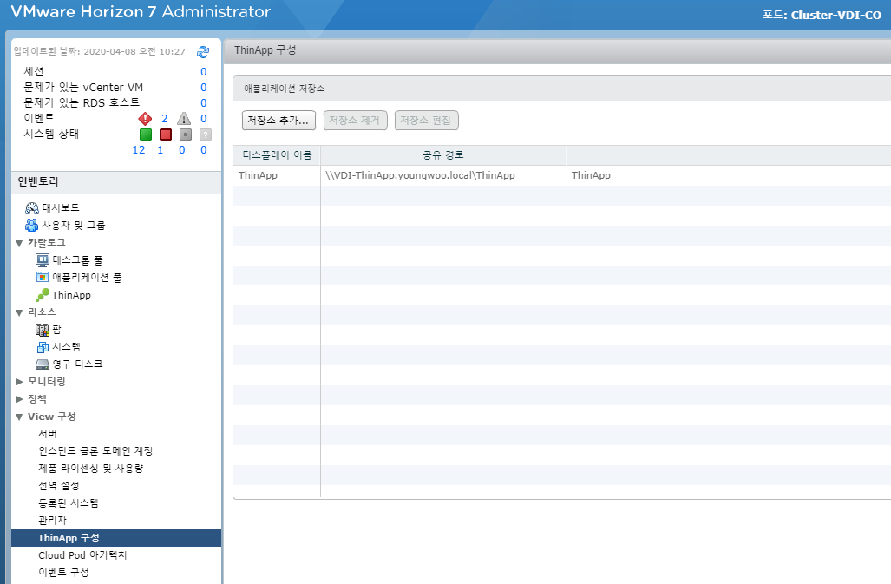Collapse the 카탈로그 tree section
891x584 pixels.
19,243
